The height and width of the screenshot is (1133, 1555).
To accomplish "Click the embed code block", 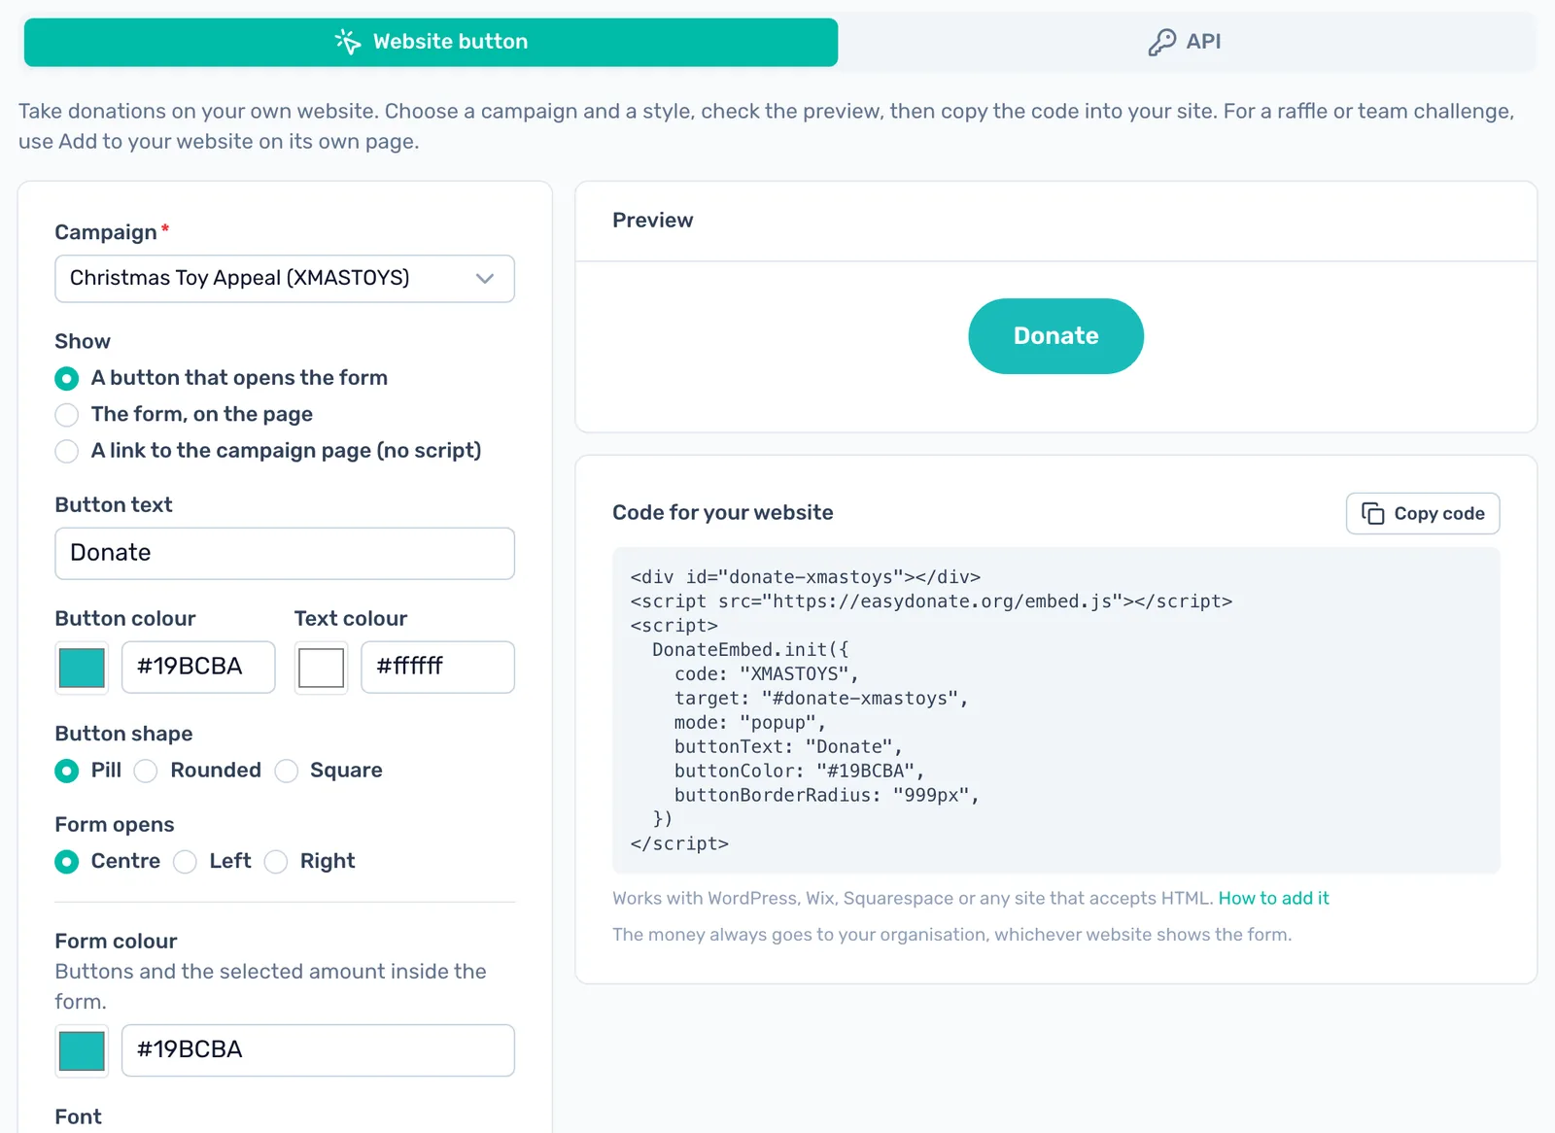I will [1056, 710].
